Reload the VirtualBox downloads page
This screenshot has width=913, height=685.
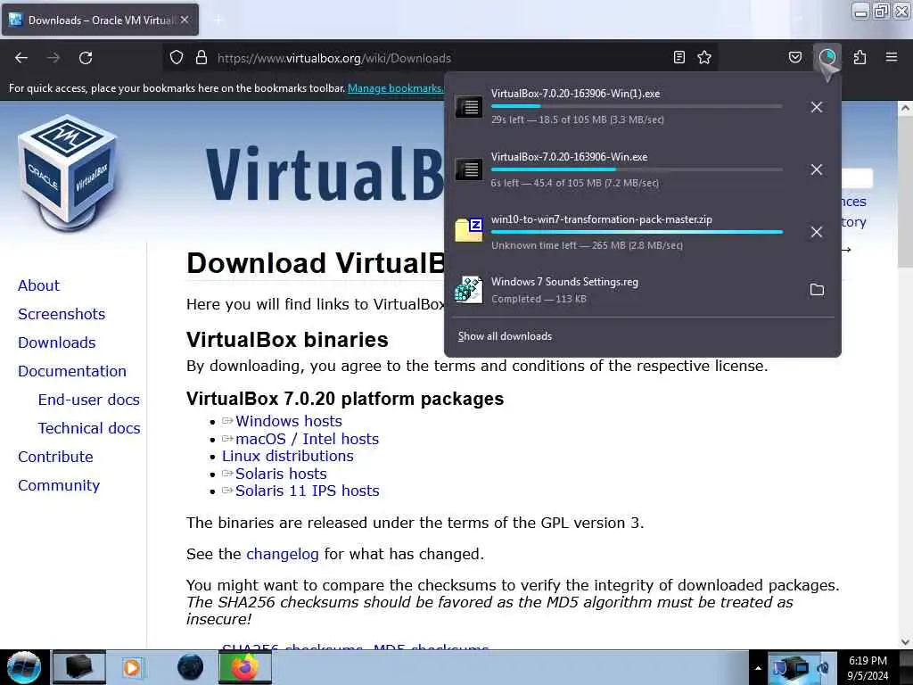pyautogui.click(x=86, y=58)
